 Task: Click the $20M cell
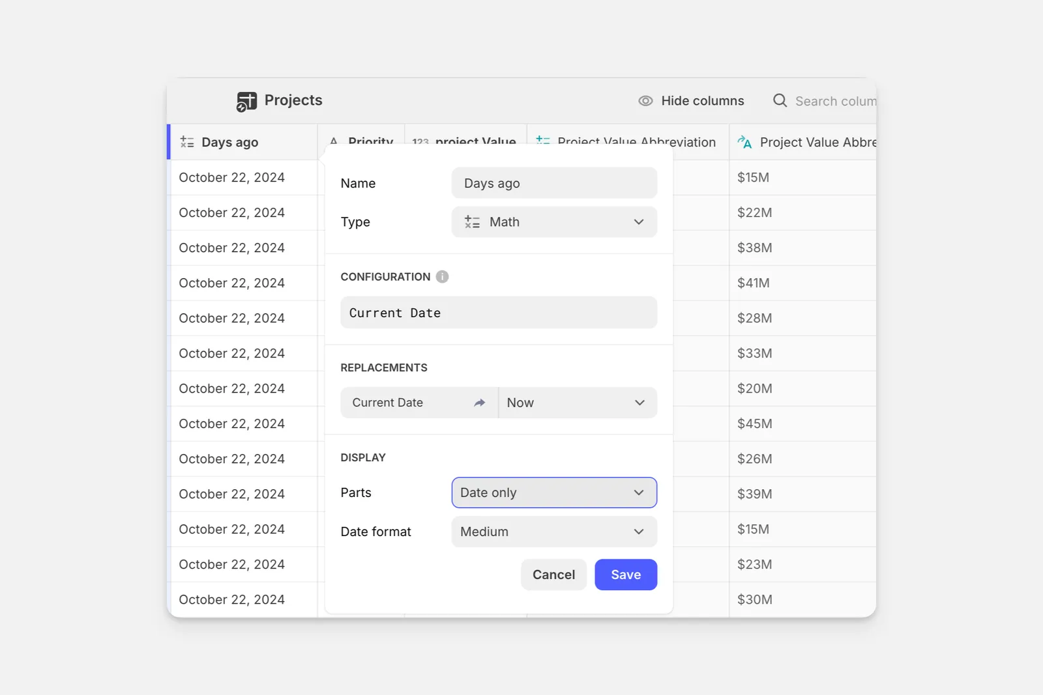pos(802,388)
